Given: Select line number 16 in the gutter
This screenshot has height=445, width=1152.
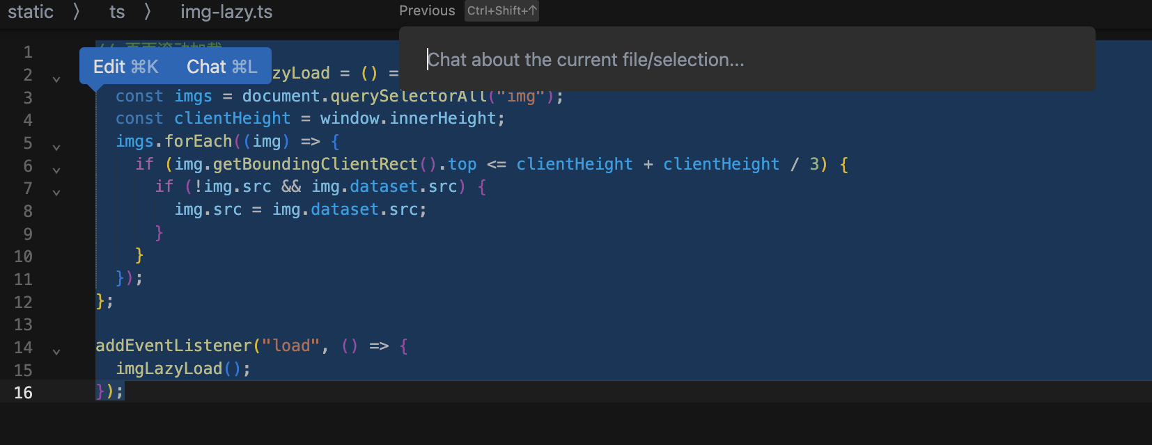Looking at the screenshot, I should pos(24,393).
